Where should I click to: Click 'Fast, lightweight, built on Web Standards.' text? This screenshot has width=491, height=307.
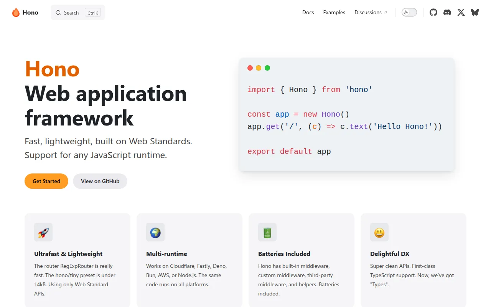point(108,141)
